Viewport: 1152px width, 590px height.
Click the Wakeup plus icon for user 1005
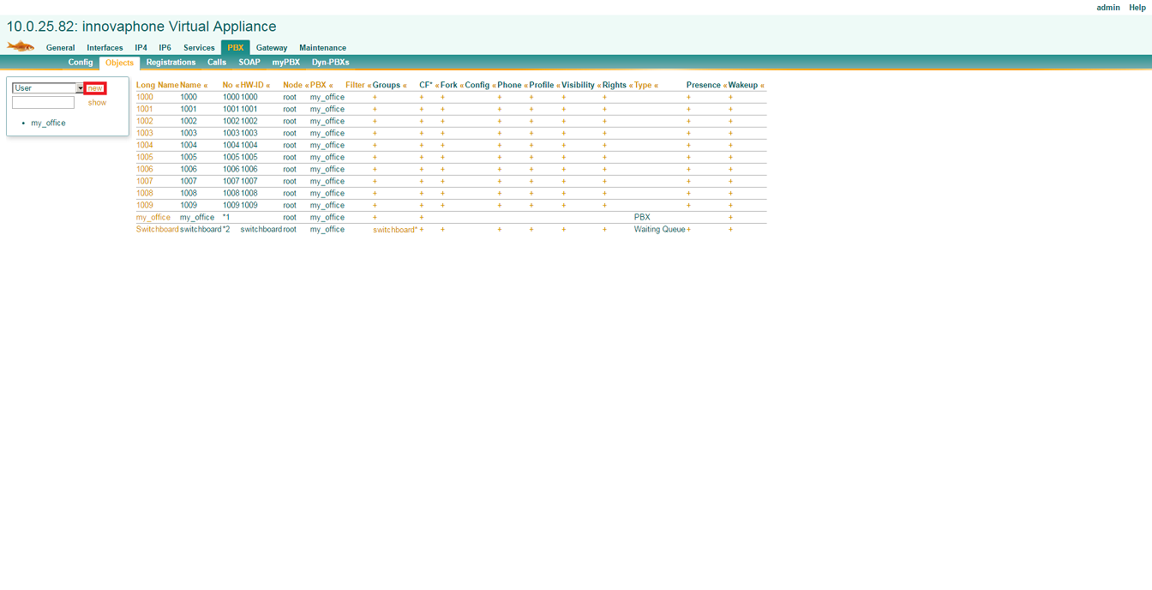730,158
